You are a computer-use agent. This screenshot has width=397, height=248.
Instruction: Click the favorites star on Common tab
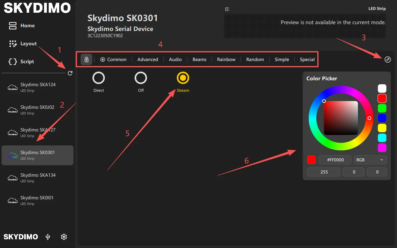point(103,59)
